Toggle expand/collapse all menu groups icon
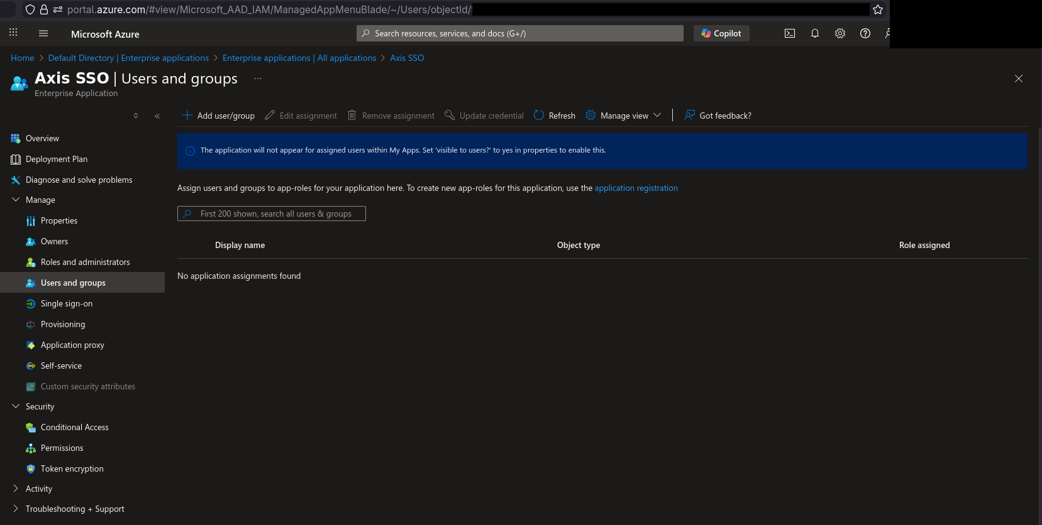The height and width of the screenshot is (525, 1042). click(136, 116)
